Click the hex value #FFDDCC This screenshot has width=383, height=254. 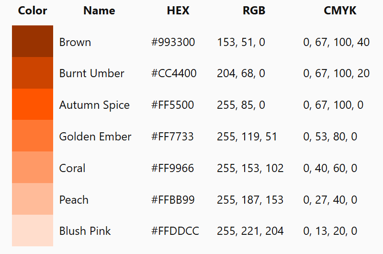(x=175, y=231)
